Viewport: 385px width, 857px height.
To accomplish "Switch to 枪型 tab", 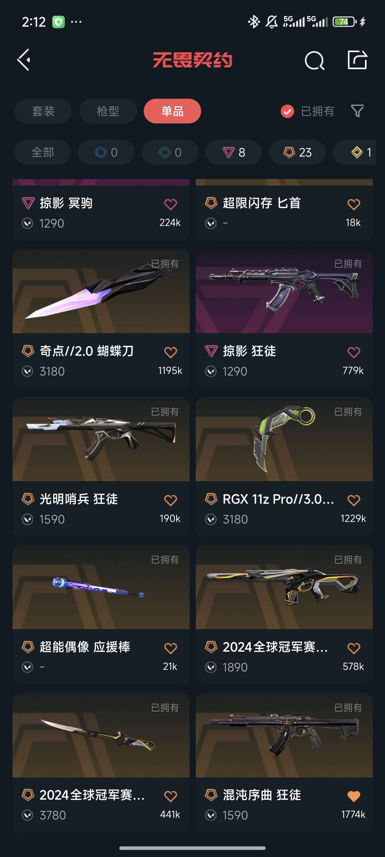I will click(108, 111).
